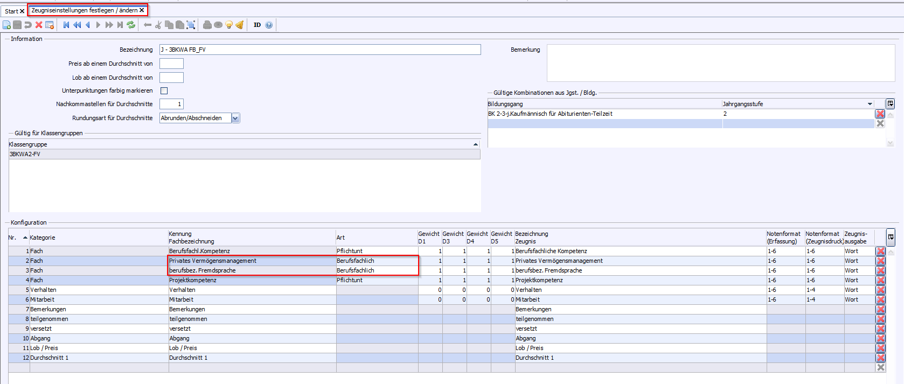This screenshot has height=384, width=904.
Task: Open the Jahrgangsstufe column dropdown arrow
Action: (870, 104)
